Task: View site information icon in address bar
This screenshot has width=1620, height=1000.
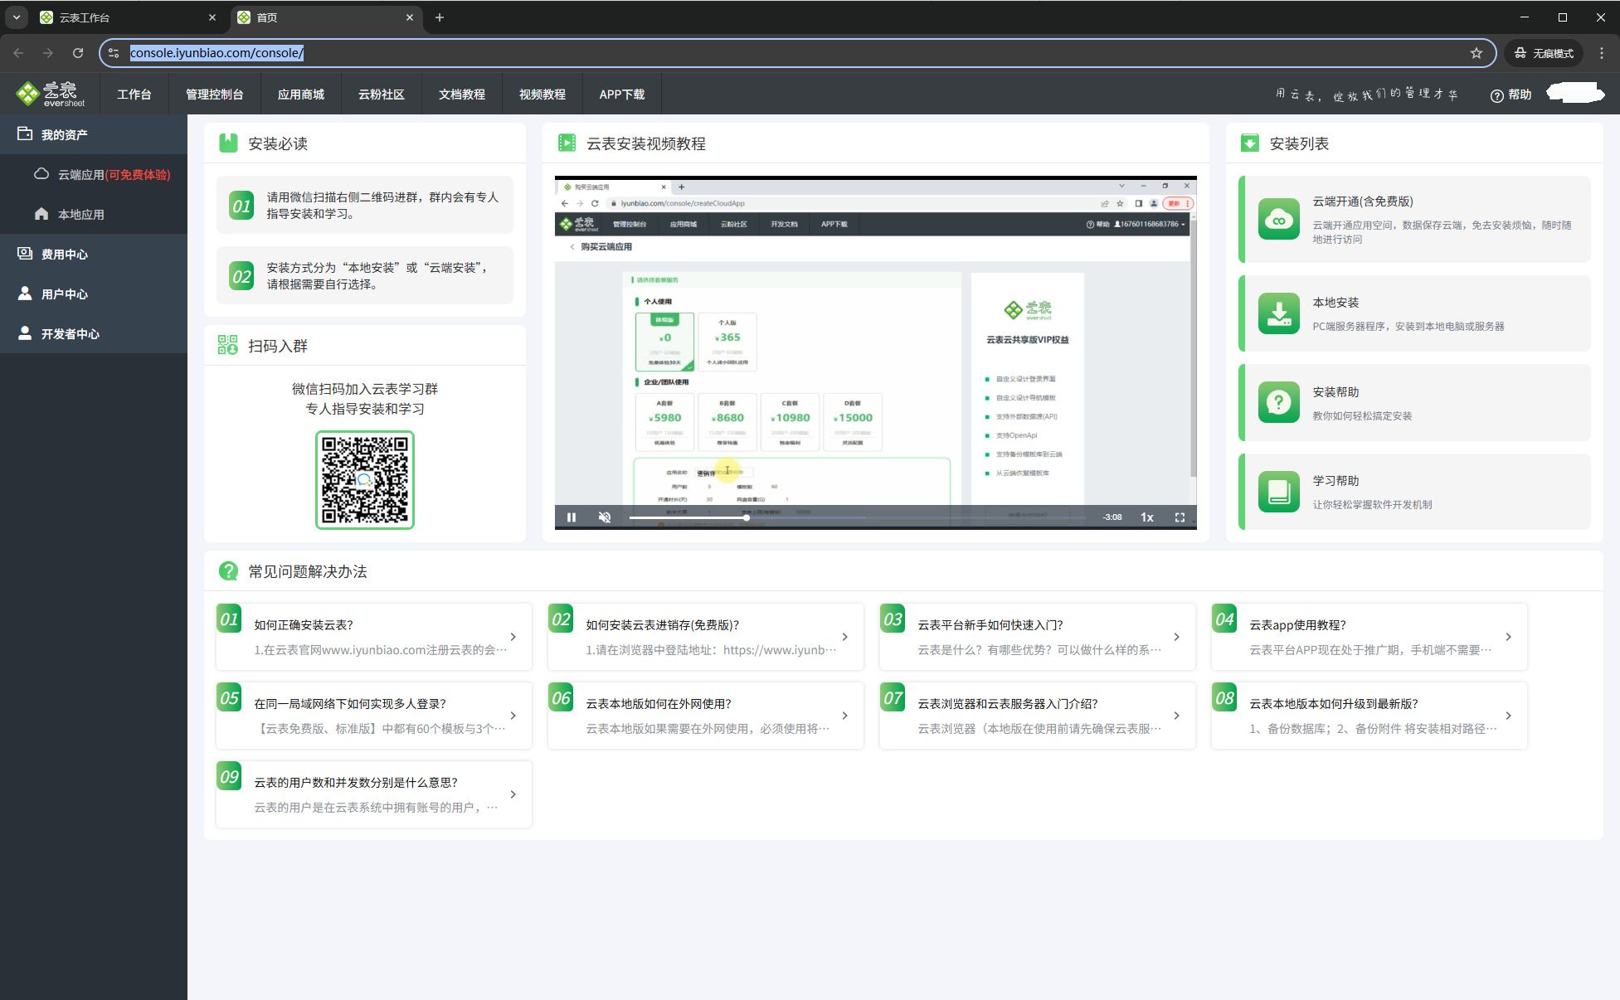Action: pos(114,53)
